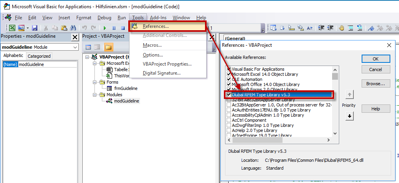Viewport: 399px width, 183px height.
Task: Choose Digital Signature... from Tools menu
Action: coord(162,73)
